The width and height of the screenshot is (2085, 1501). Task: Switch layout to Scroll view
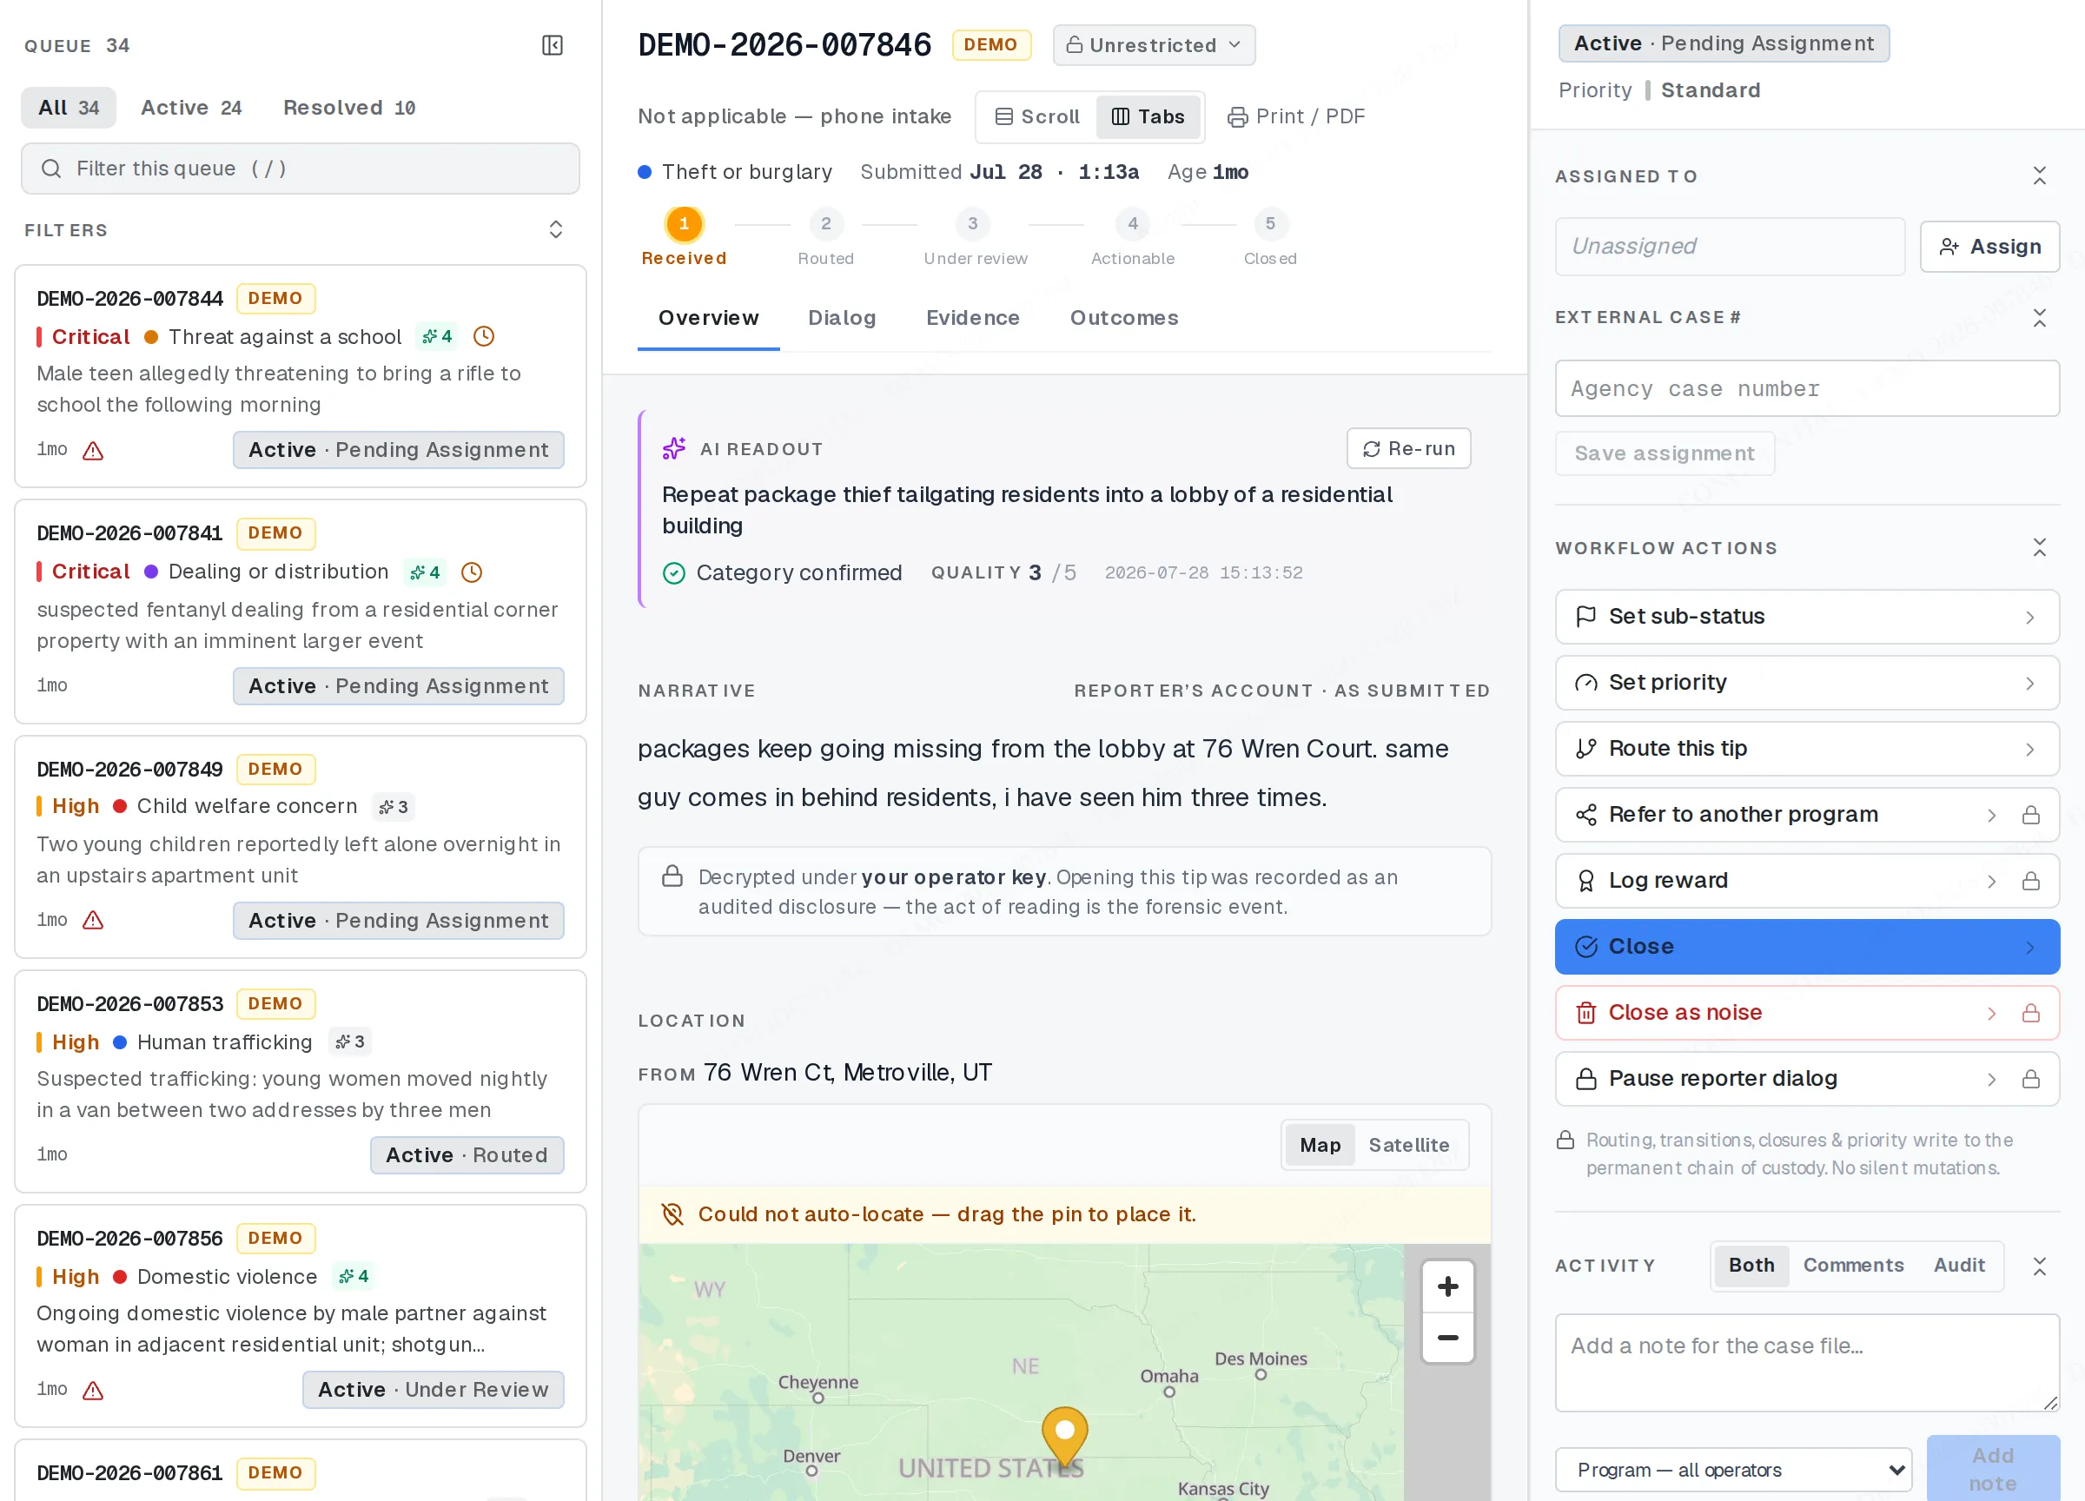[x=1037, y=116]
